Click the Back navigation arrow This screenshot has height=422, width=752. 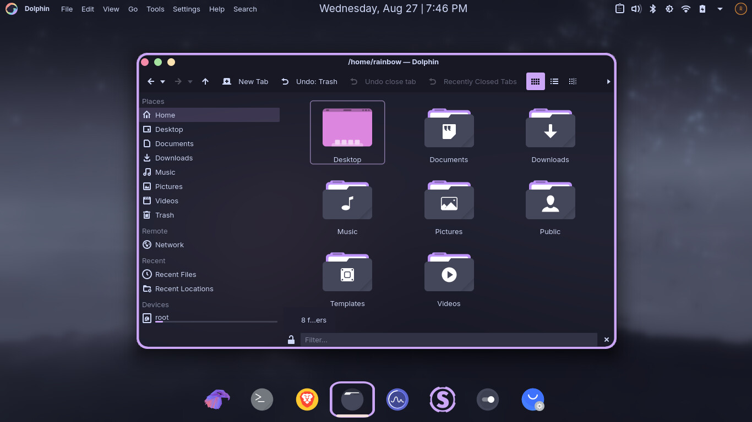click(x=151, y=81)
